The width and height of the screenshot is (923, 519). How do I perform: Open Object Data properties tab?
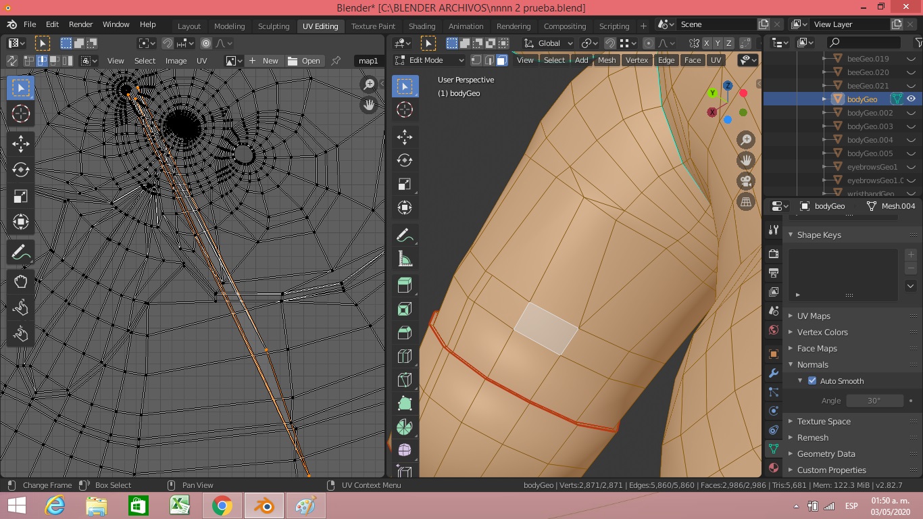pos(774,449)
